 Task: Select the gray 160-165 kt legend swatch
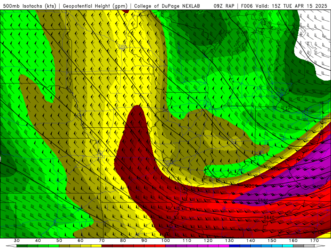coord(298,246)
